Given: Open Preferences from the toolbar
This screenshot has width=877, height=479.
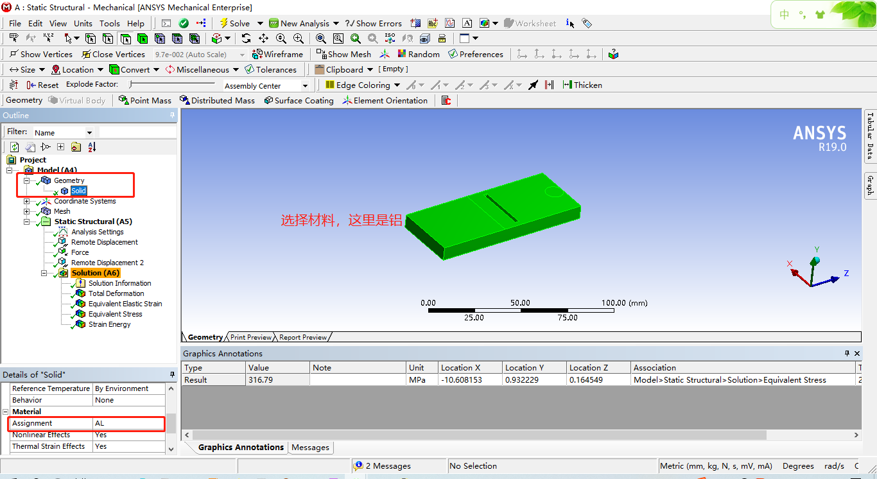Looking at the screenshot, I should 476,54.
